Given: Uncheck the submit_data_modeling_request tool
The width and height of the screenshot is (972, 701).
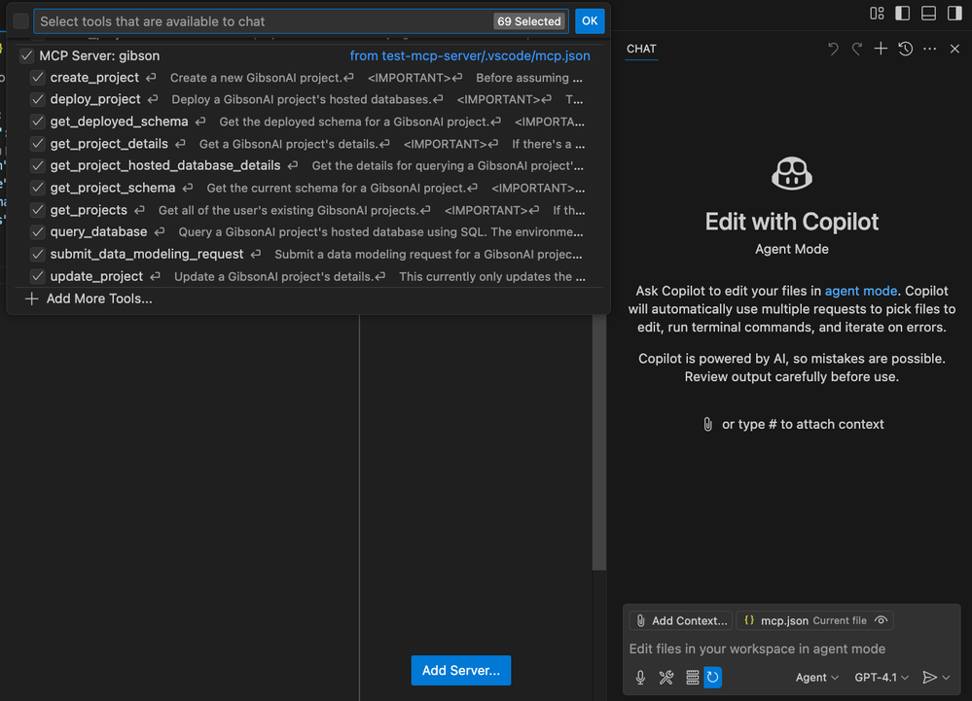Looking at the screenshot, I should coord(38,254).
